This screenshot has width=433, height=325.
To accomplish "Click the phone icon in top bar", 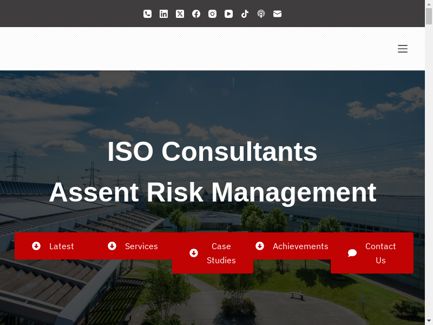I will point(147,14).
